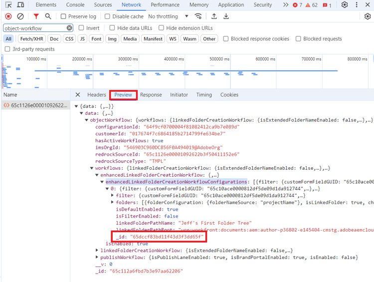This screenshot has height=282, width=374.
Task: Expand the publishWorkflow tree node
Action: [97, 257]
